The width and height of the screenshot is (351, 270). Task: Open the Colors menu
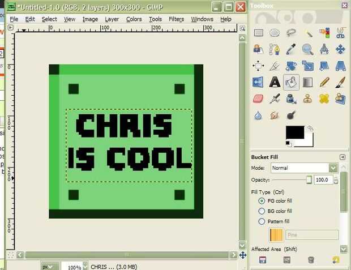pyautogui.click(x=134, y=19)
